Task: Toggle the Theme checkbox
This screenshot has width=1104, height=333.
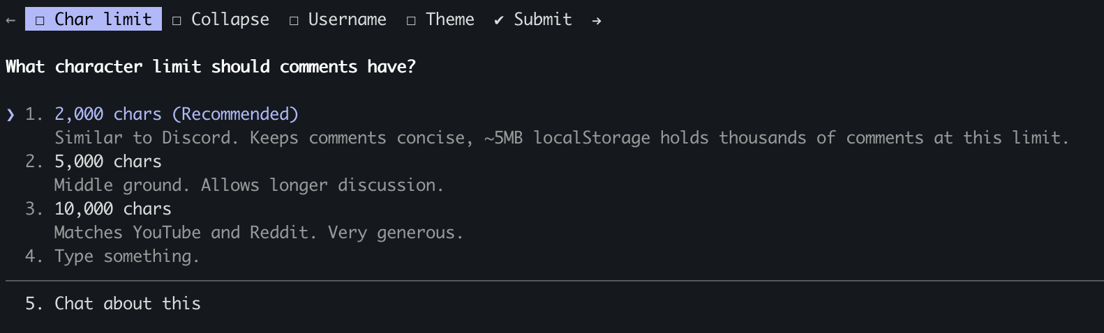Action: point(411,20)
